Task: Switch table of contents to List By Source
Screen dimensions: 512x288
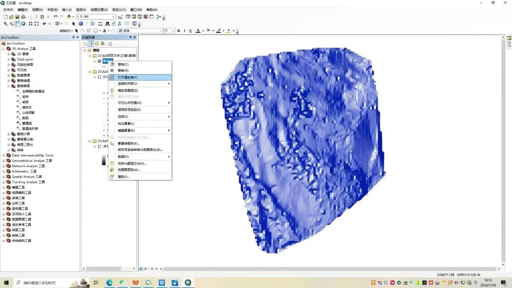Action: coord(90,43)
